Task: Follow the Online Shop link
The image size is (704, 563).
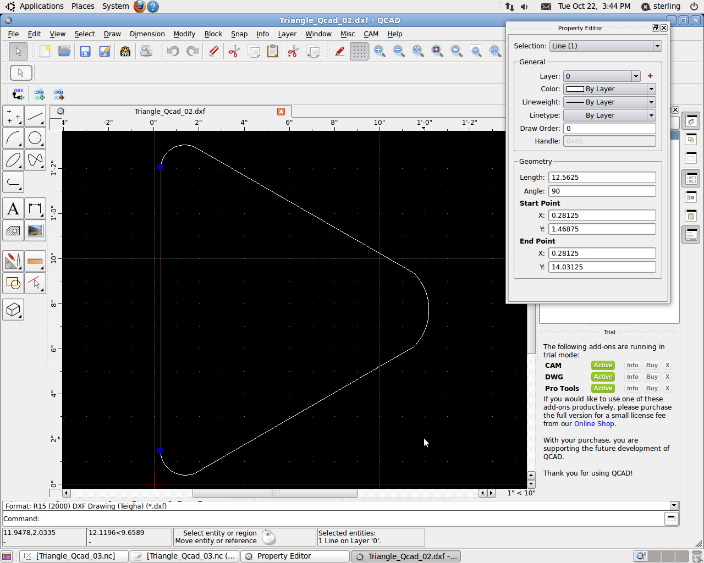Action: (x=594, y=424)
